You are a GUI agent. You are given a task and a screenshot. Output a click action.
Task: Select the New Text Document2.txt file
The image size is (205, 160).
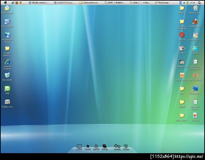tap(195, 64)
